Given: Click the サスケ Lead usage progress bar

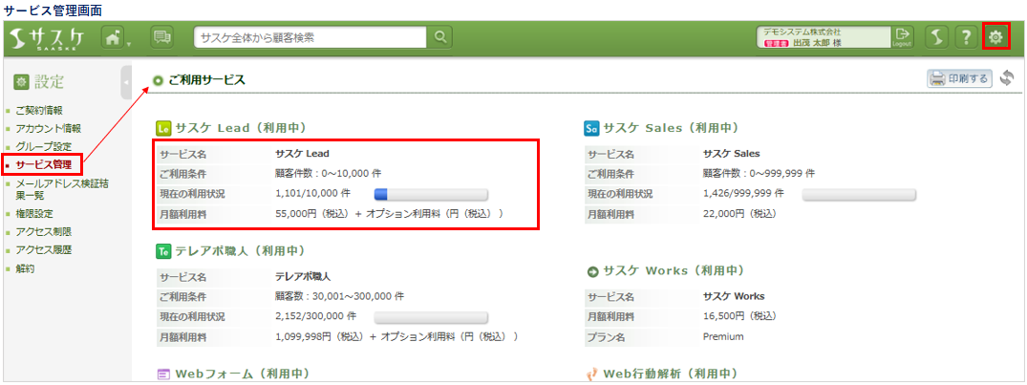Looking at the screenshot, I should pyautogui.click(x=431, y=195).
